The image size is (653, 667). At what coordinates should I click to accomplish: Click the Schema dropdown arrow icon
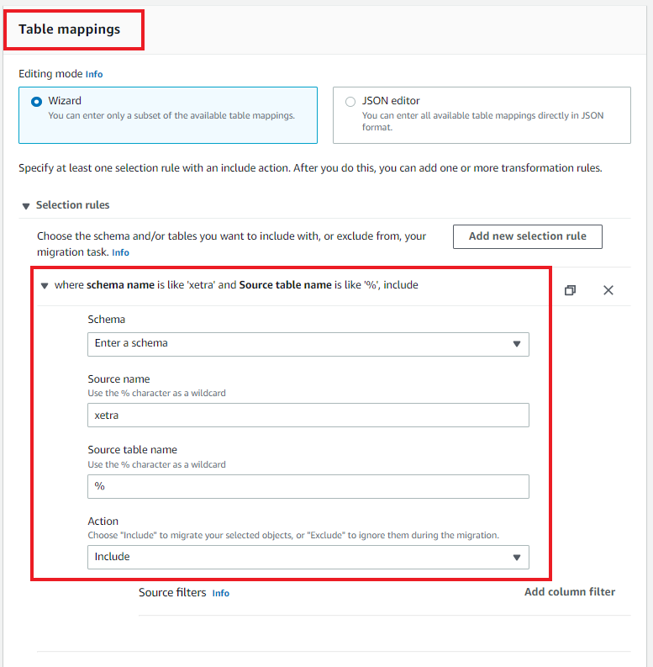pos(517,344)
